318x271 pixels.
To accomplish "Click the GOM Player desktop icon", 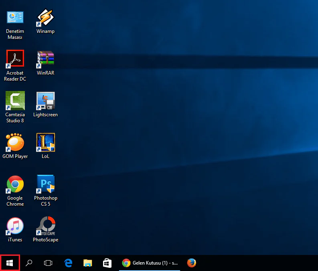I will point(15,142).
